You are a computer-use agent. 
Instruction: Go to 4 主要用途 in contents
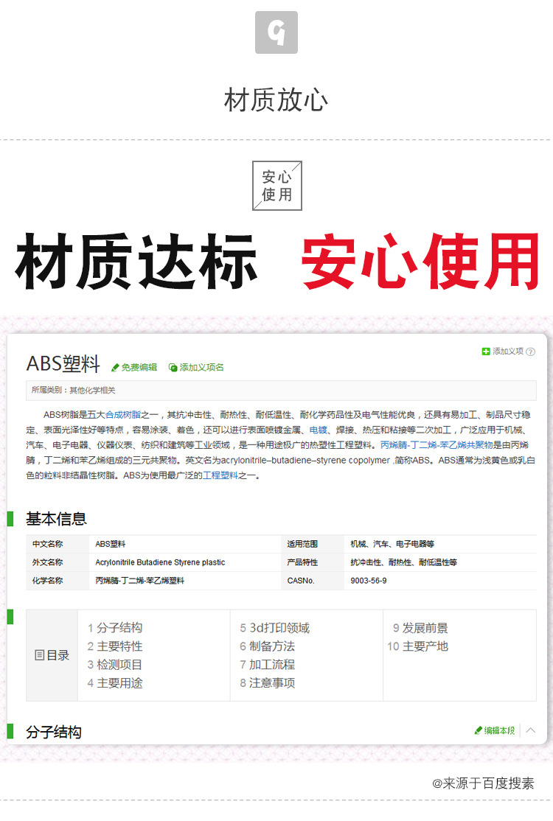coord(115,682)
